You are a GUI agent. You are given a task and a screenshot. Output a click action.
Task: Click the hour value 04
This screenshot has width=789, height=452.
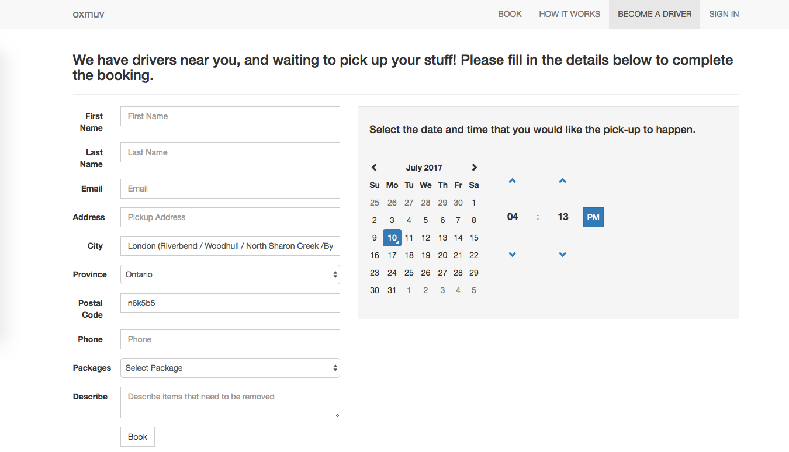[512, 217]
